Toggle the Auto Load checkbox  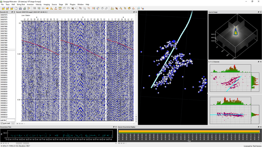coord(2,123)
